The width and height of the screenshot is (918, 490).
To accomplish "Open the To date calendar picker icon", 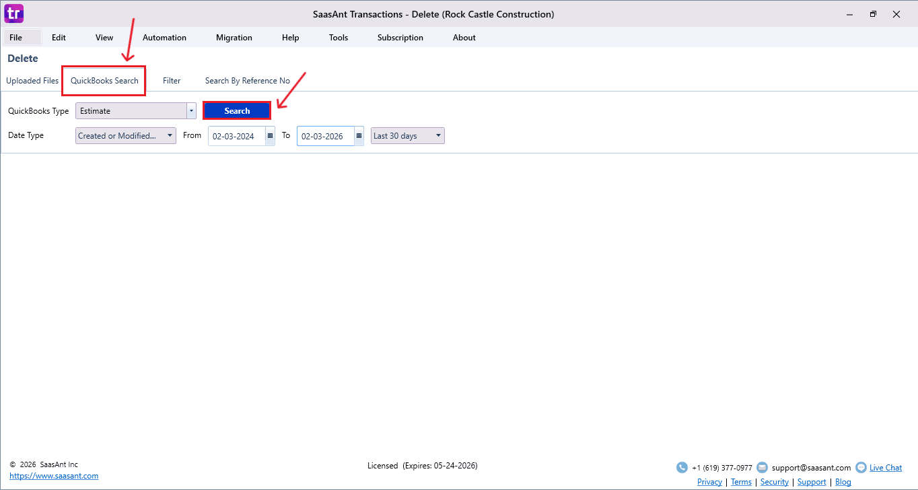I will pyautogui.click(x=359, y=136).
